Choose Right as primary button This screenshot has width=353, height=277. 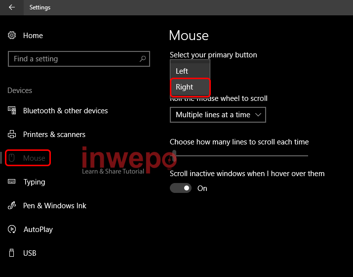pos(190,87)
